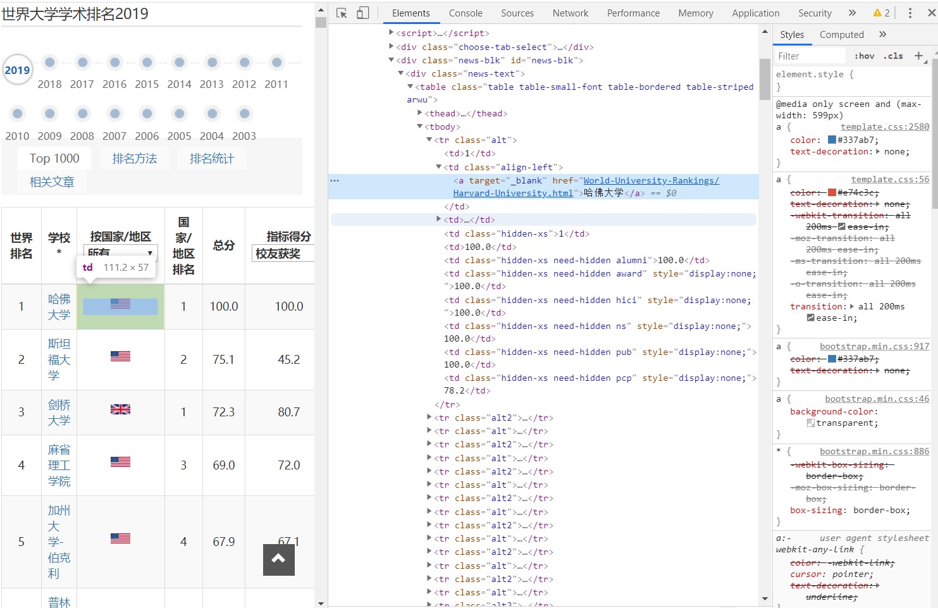This screenshot has height=608, width=938.
Task: Add a new style rule plus icon
Action: click(918, 56)
